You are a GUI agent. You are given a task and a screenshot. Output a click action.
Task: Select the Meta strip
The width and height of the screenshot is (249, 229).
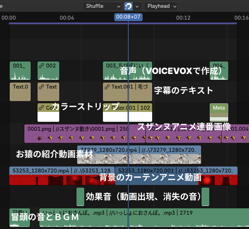click(219, 112)
